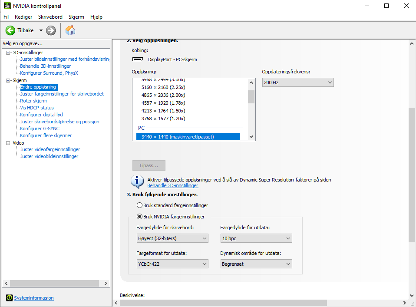Image resolution: width=416 pixels, height=307 pixels.
Task: Select resolution 4213 × 1764 (1.50x)
Action: pyautogui.click(x=163, y=111)
